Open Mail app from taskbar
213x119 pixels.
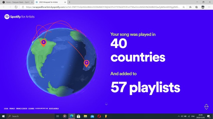pos(92,116)
